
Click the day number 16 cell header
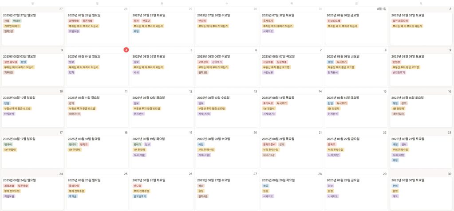450,91
